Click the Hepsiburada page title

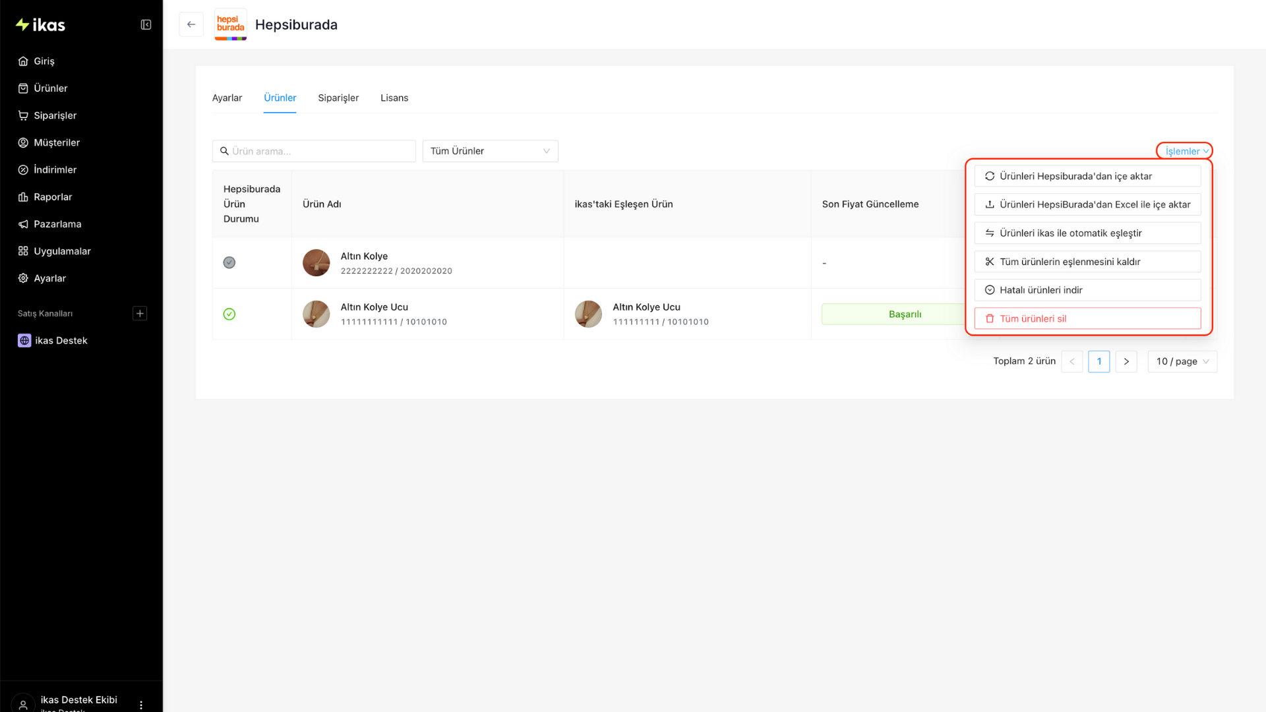coord(296,25)
